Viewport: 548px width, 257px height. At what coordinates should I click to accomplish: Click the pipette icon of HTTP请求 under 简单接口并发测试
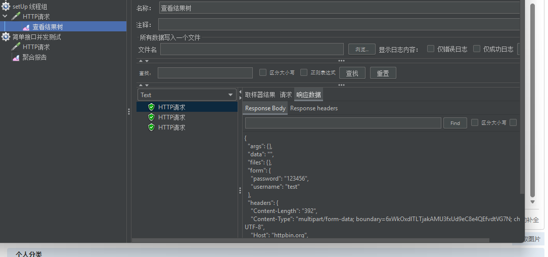pos(16,47)
